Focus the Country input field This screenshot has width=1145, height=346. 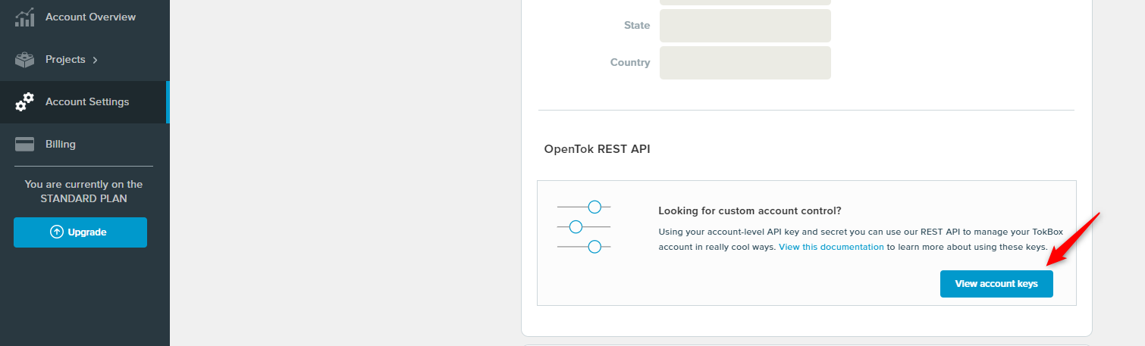pyautogui.click(x=745, y=63)
